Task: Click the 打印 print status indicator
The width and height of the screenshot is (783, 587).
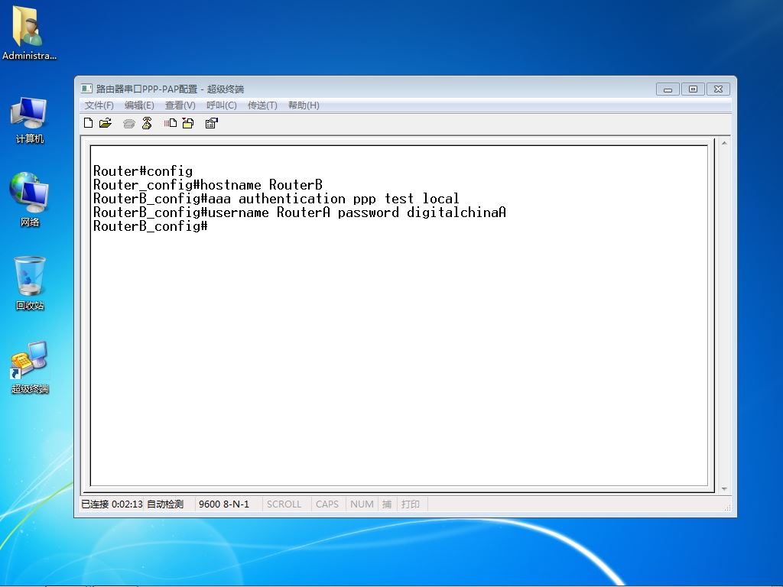Action: click(411, 504)
